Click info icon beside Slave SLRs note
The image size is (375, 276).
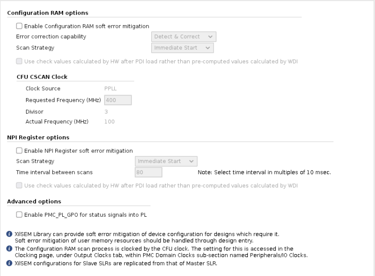10,263
